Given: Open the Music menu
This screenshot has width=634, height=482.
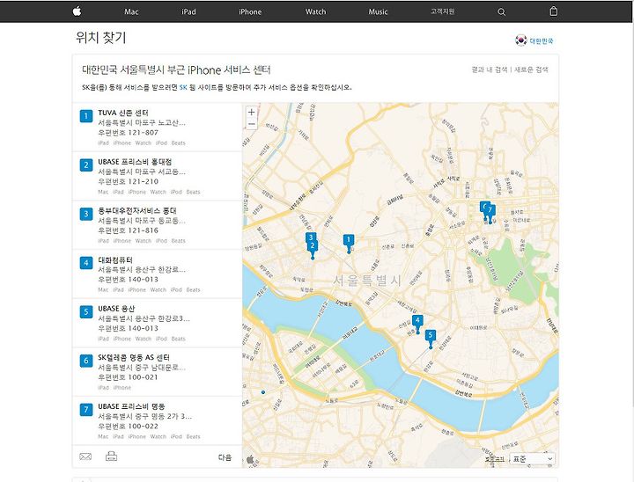Looking at the screenshot, I should pyautogui.click(x=378, y=11).
